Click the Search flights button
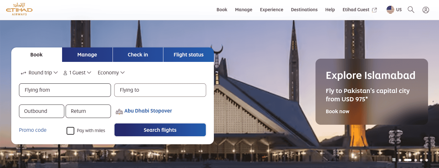 tap(160, 130)
